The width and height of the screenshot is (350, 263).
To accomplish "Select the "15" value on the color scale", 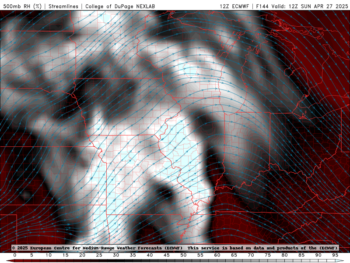I will coord(65,255).
